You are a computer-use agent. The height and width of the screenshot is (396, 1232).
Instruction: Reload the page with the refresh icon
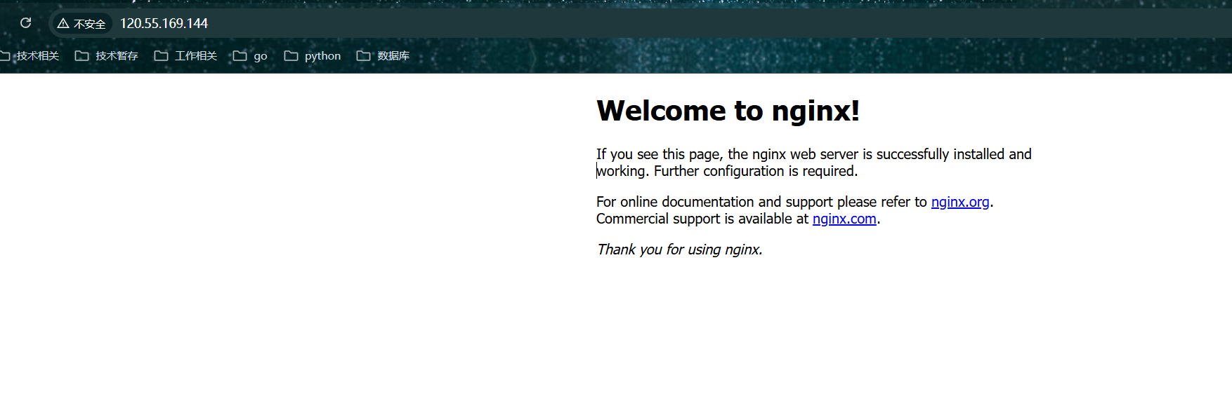(26, 23)
